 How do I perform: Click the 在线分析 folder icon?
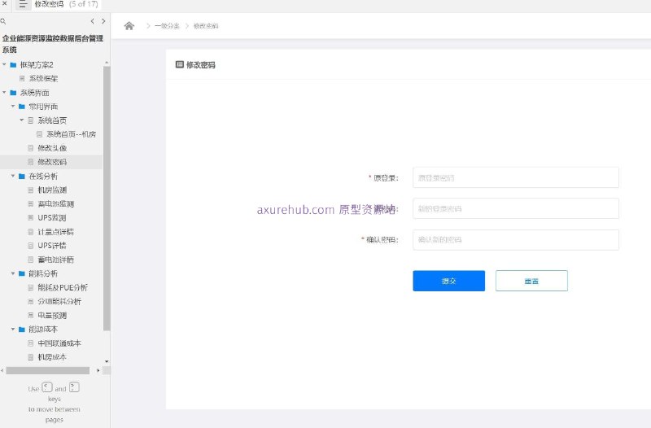[22, 177]
